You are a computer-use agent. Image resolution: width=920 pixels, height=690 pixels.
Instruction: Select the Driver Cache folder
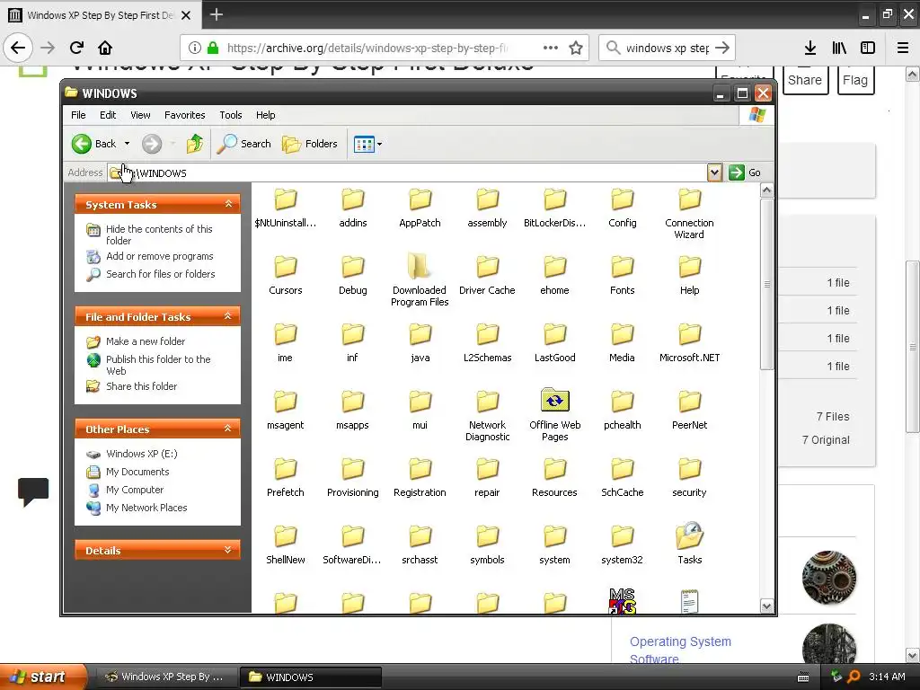tap(487, 275)
